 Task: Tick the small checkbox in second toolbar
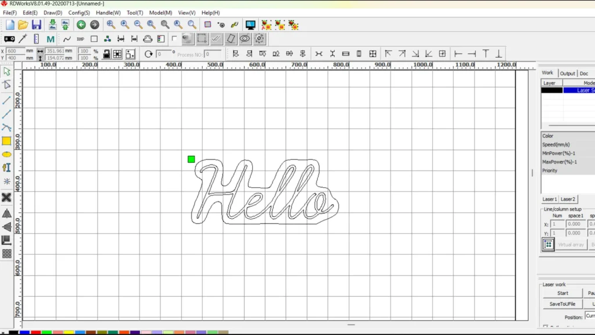coord(174,38)
